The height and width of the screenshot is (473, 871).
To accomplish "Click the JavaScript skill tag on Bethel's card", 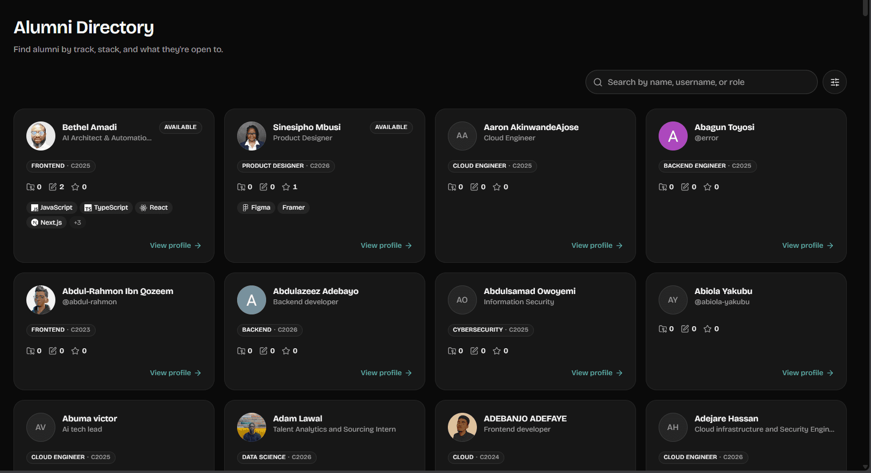I will coord(52,207).
